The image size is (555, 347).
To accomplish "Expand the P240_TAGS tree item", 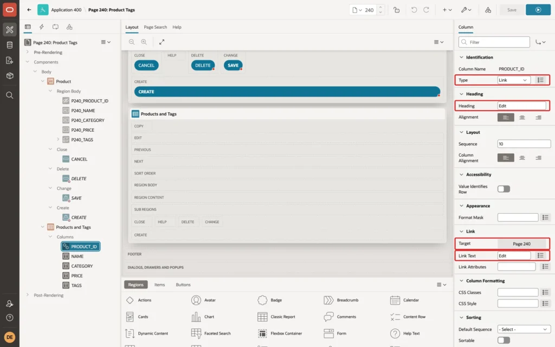I will point(58,139).
